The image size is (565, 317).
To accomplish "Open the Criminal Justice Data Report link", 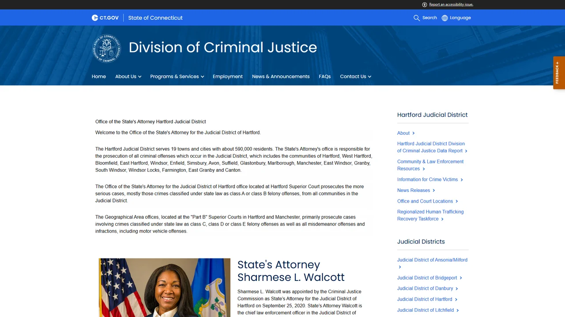I will point(432,147).
